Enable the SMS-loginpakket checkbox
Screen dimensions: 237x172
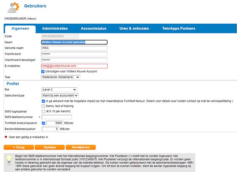point(43,112)
